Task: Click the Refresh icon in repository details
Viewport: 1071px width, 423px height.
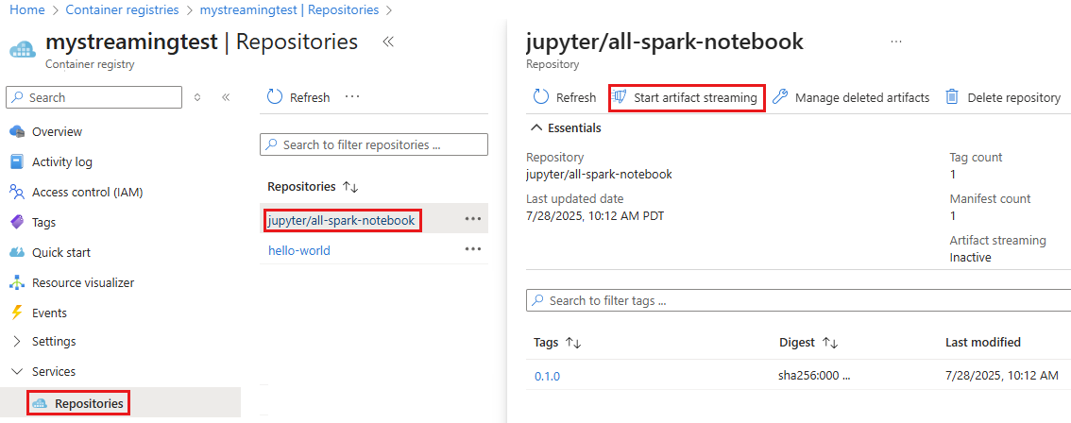Action: (541, 97)
